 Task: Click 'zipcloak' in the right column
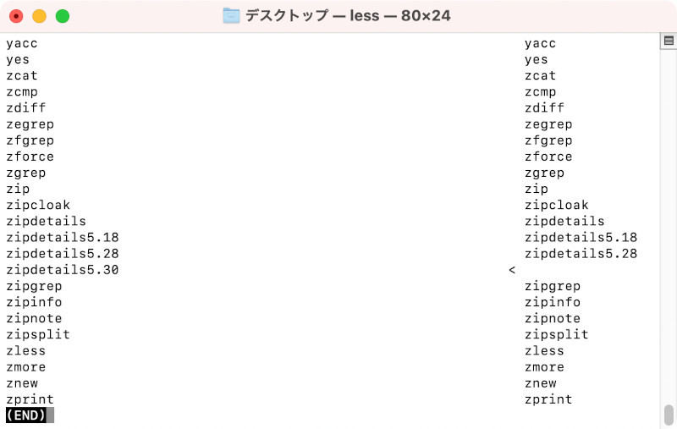[x=557, y=205]
